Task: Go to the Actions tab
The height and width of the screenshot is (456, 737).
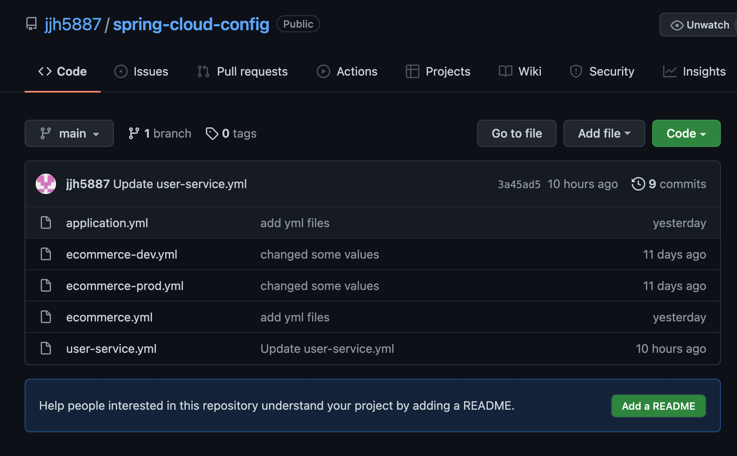Action: pos(347,71)
